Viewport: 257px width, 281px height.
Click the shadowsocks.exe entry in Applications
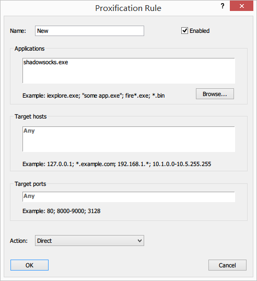(x=45, y=62)
